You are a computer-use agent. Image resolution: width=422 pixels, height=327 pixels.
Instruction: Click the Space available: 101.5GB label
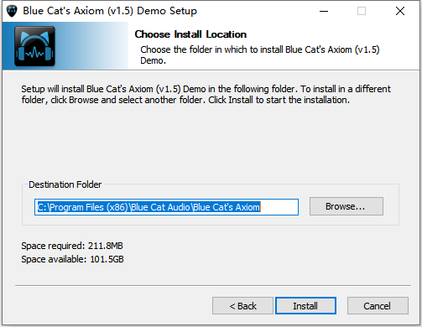pyautogui.click(x=72, y=259)
